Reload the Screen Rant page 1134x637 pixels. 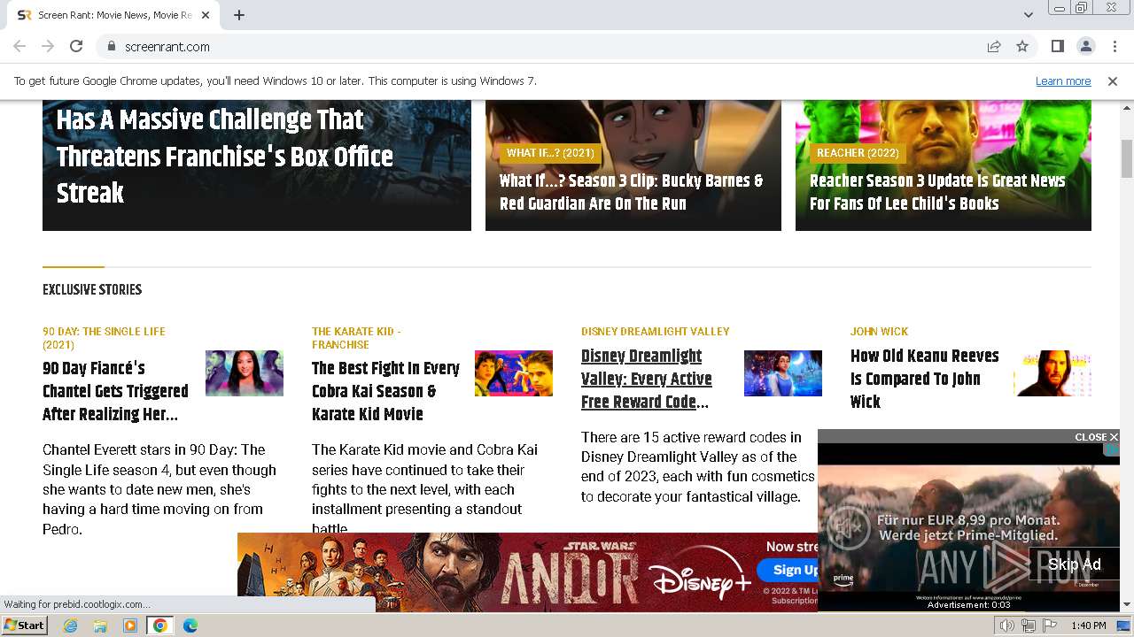(x=76, y=46)
